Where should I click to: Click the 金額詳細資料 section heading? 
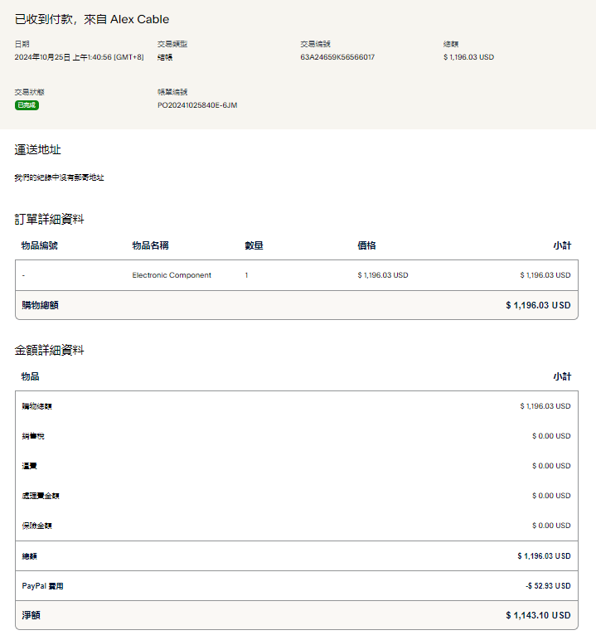(49, 351)
